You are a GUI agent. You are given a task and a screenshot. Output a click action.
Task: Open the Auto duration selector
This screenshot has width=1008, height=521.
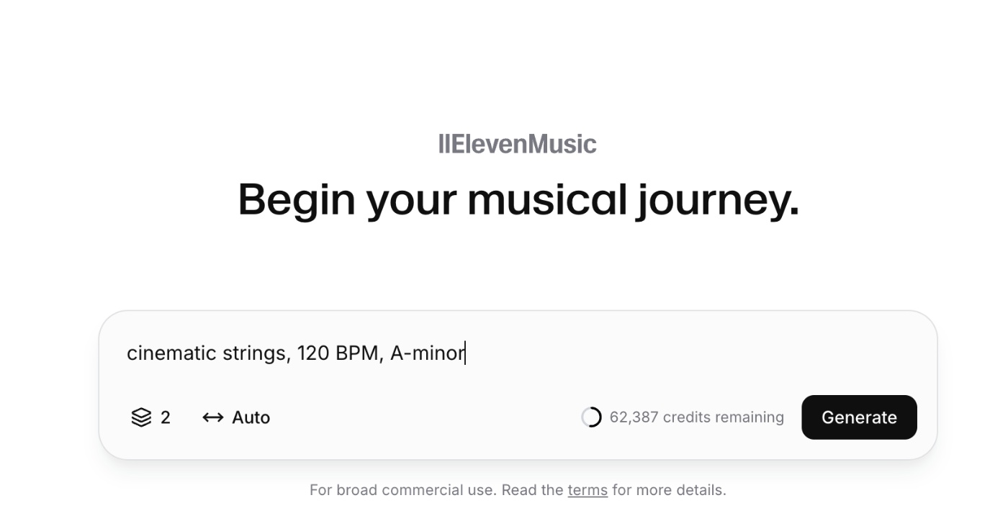(x=251, y=417)
